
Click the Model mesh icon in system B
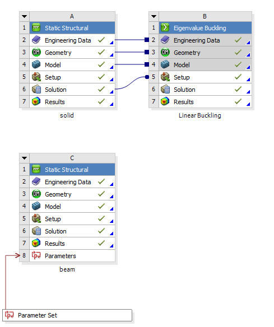[165, 64]
